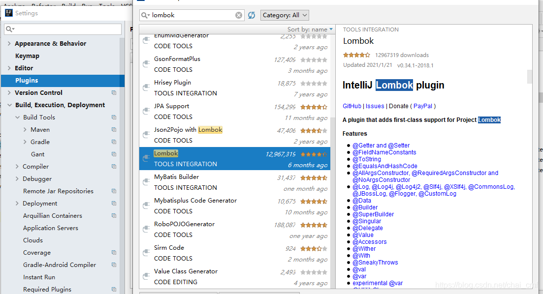Expand the Gradle settings node
The image size is (543, 294).
pos(25,142)
